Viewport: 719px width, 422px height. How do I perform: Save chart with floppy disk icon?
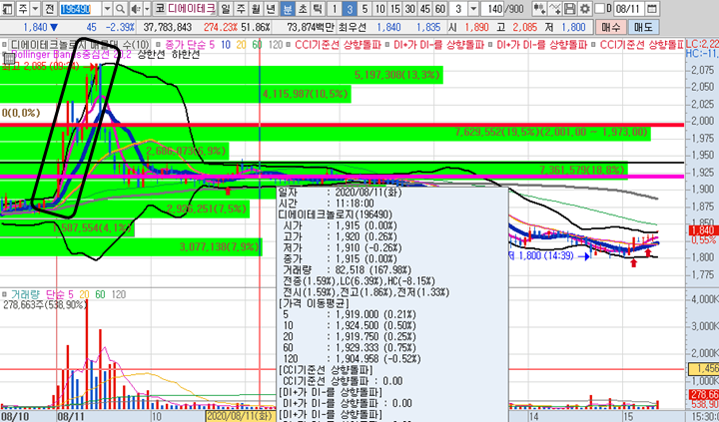click(569, 8)
